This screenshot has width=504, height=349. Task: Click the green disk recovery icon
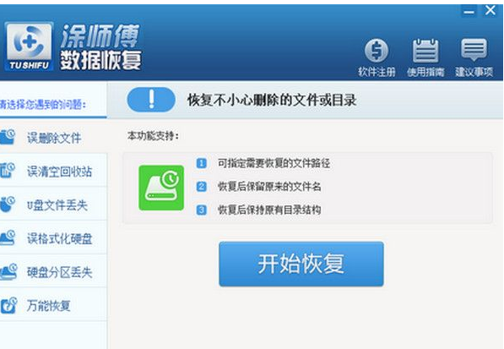161,188
